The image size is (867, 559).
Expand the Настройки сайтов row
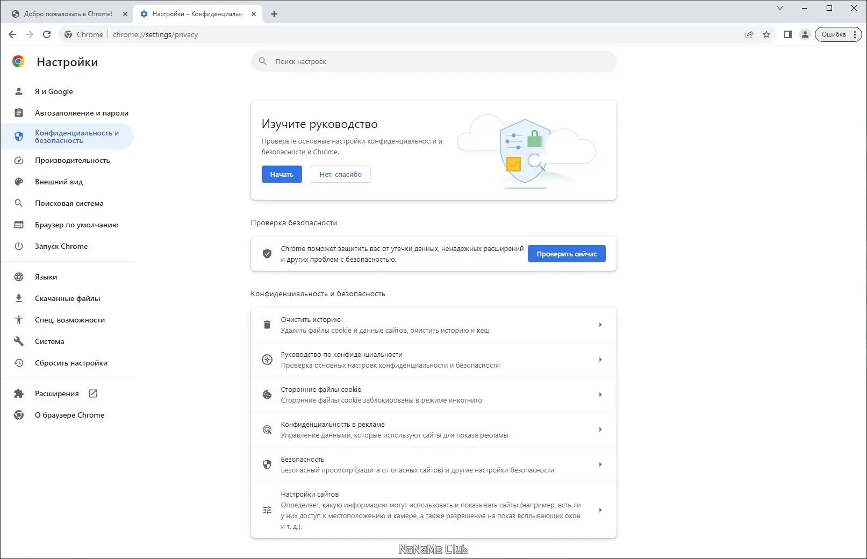(600, 510)
